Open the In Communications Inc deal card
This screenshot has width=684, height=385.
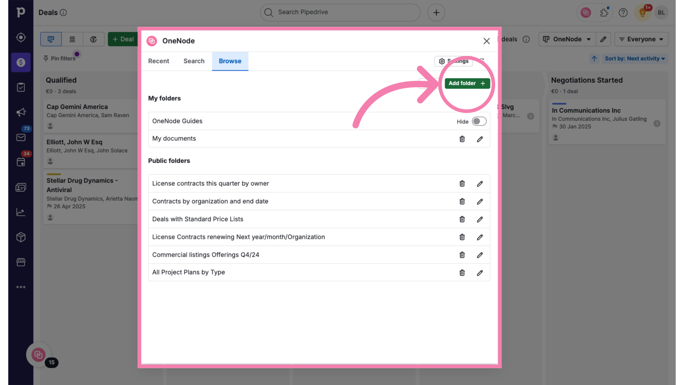click(607, 122)
